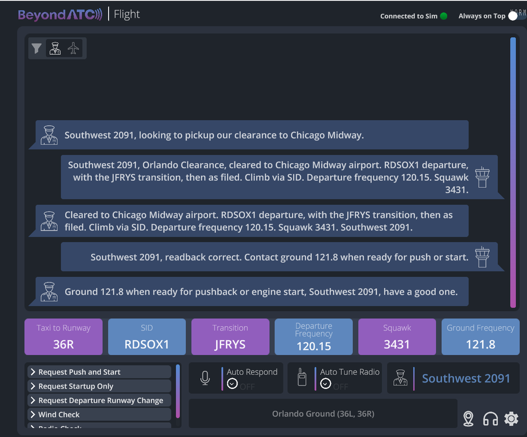Click pilot icon on 'Cleared to Chicago' readback
Screen dimensions: 527x437
[x=49, y=221]
